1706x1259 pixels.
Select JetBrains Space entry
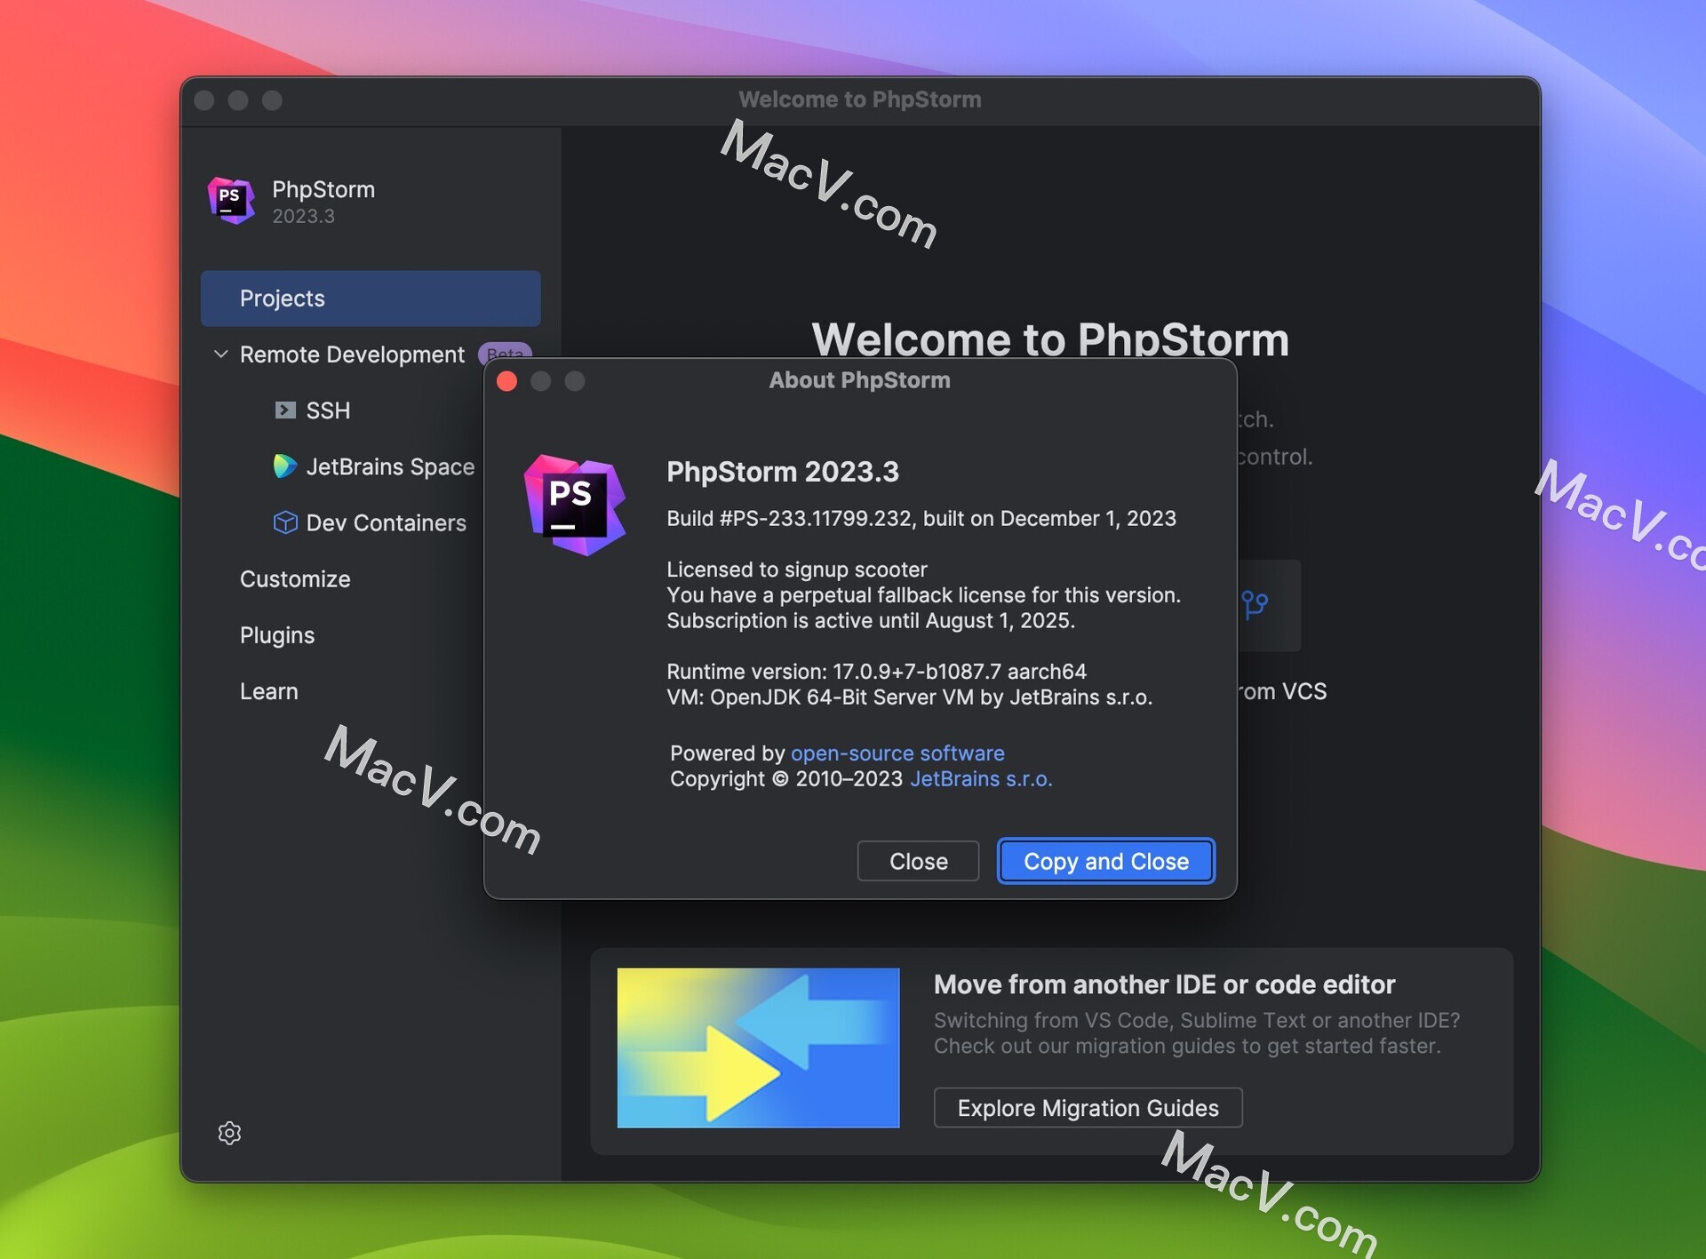pyautogui.click(x=390, y=466)
